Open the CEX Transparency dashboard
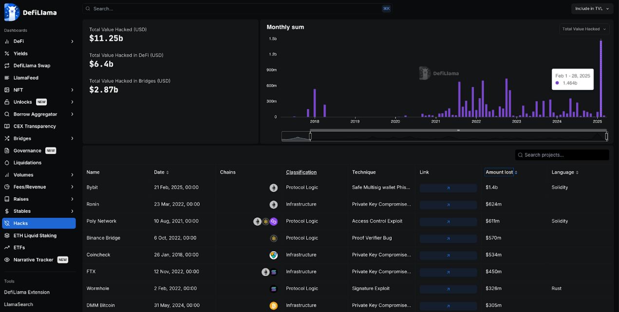This screenshot has height=312, width=619. 35,126
